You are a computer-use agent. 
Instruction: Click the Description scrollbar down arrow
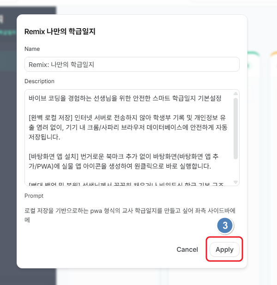tap(235, 182)
